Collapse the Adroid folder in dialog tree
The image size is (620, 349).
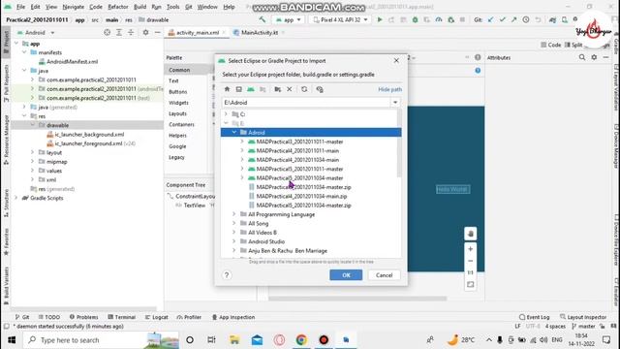(x=234, y=132)
